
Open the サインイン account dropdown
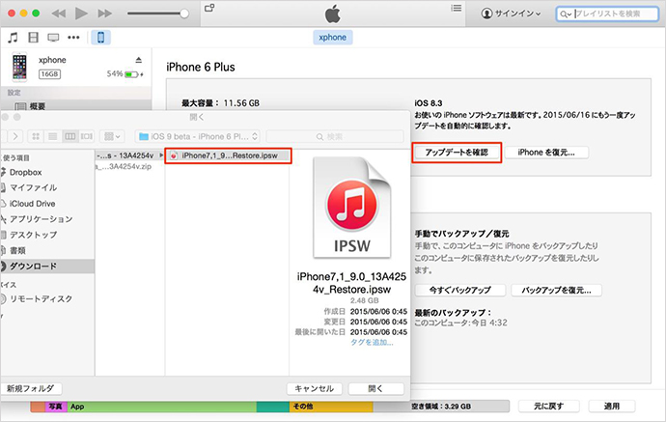point(512,14)
